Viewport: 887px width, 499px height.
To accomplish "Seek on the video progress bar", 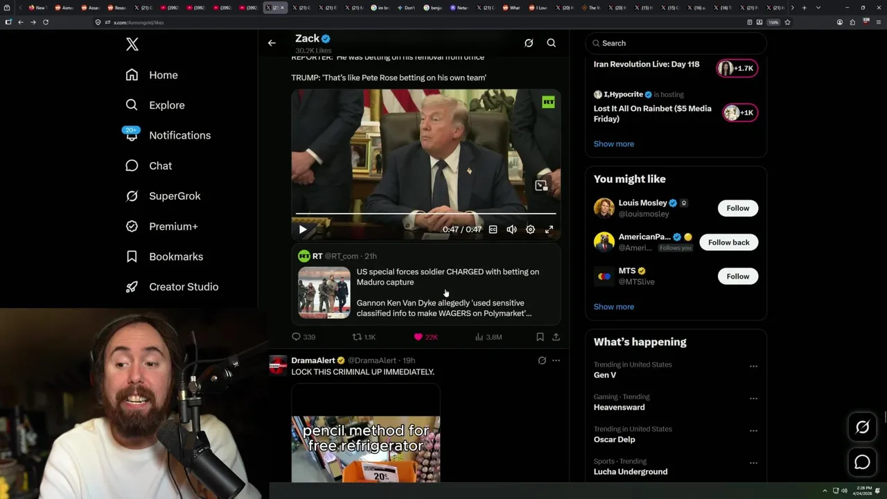I will pyautogui.click(x=425, y=214).
